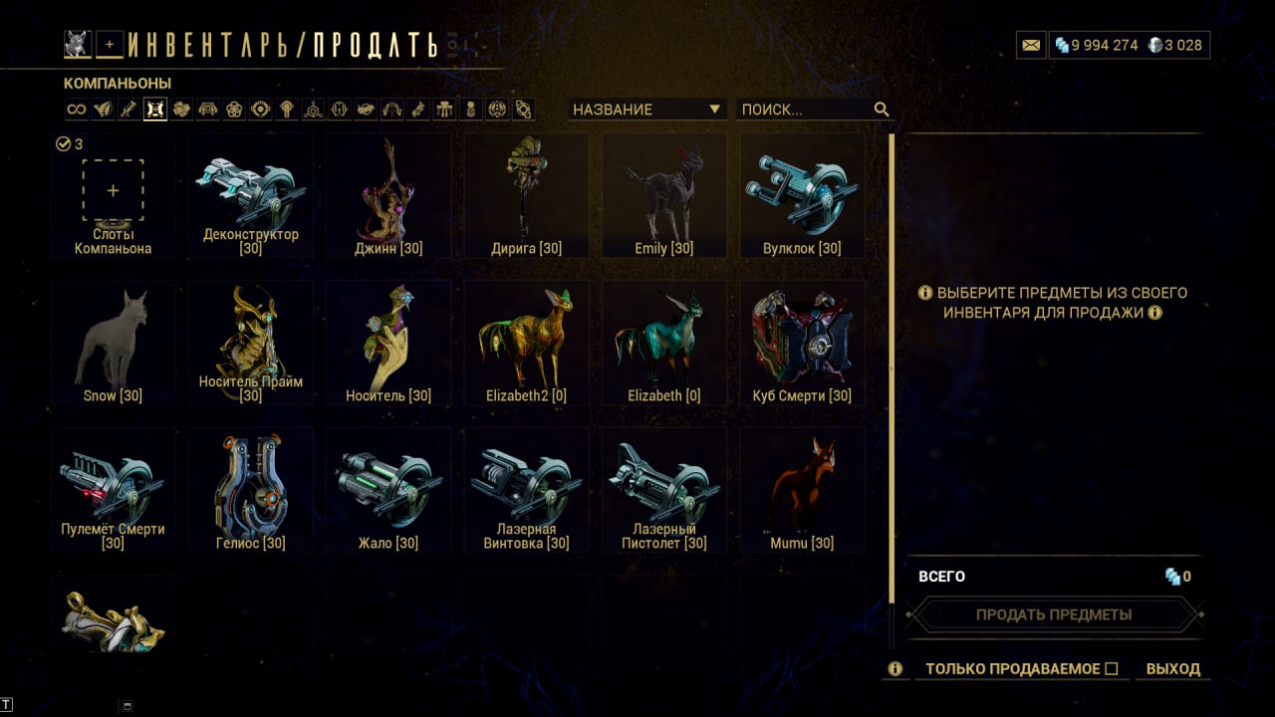Screen dimensions: 1275x717
Task: Add Слоты Компаньона via the plus tile
Action: pyautogui.click(x=113, y=190)
